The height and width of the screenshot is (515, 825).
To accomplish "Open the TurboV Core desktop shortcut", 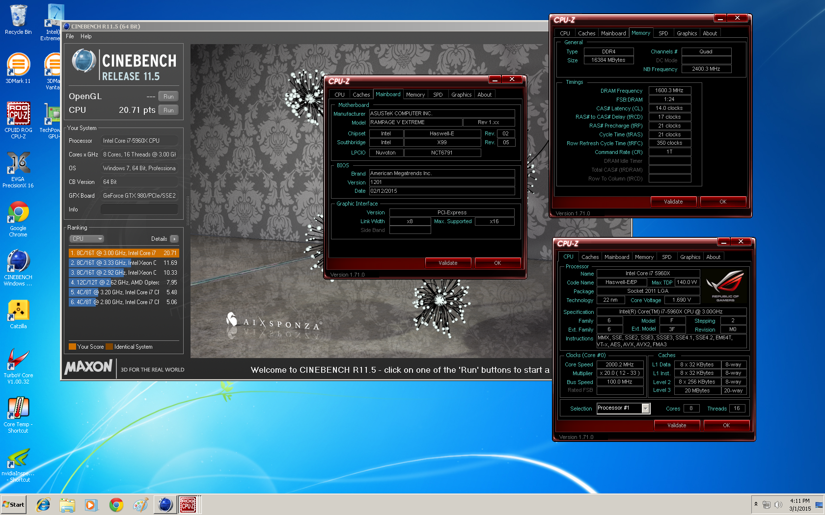I will [18, 366].
